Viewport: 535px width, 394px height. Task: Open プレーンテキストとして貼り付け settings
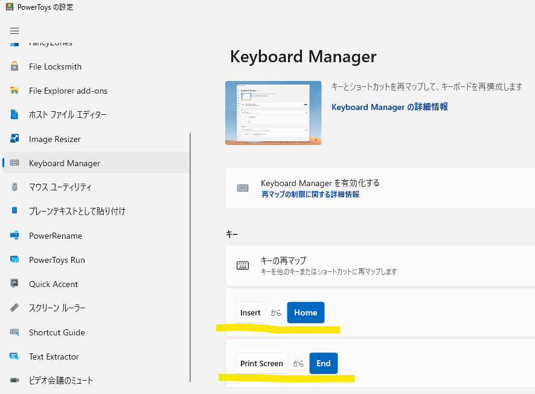(x=96, y=212)
